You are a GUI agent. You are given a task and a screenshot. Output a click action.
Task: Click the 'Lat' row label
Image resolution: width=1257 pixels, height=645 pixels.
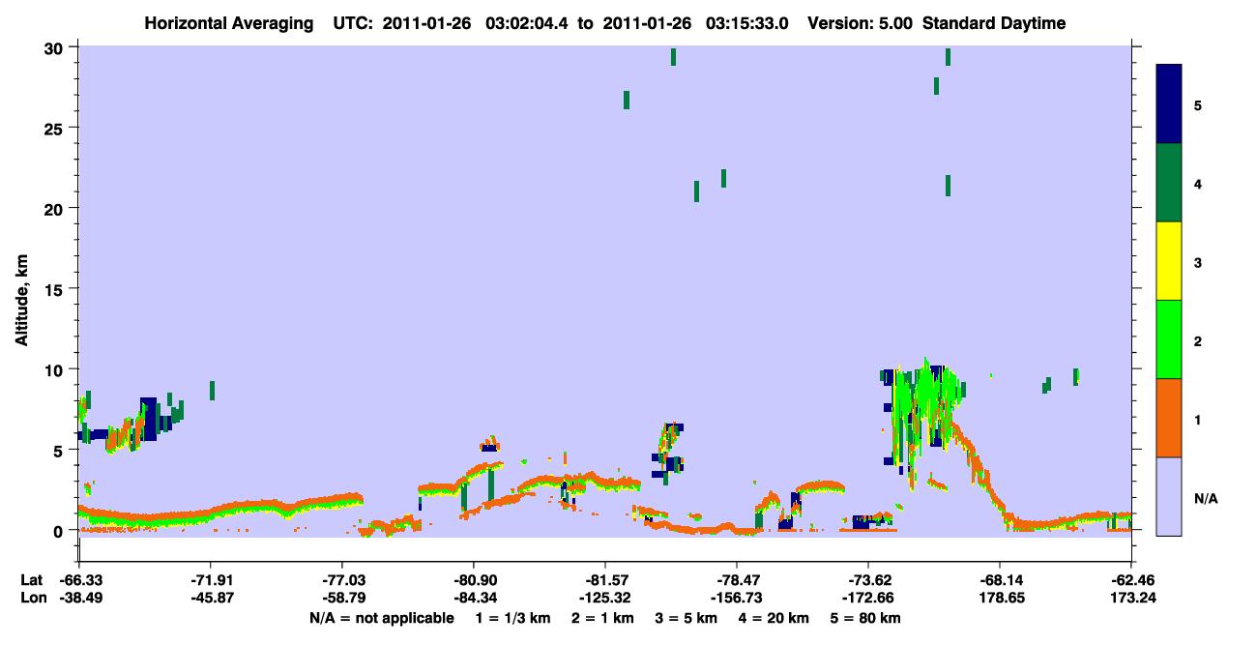coord(31,580)
